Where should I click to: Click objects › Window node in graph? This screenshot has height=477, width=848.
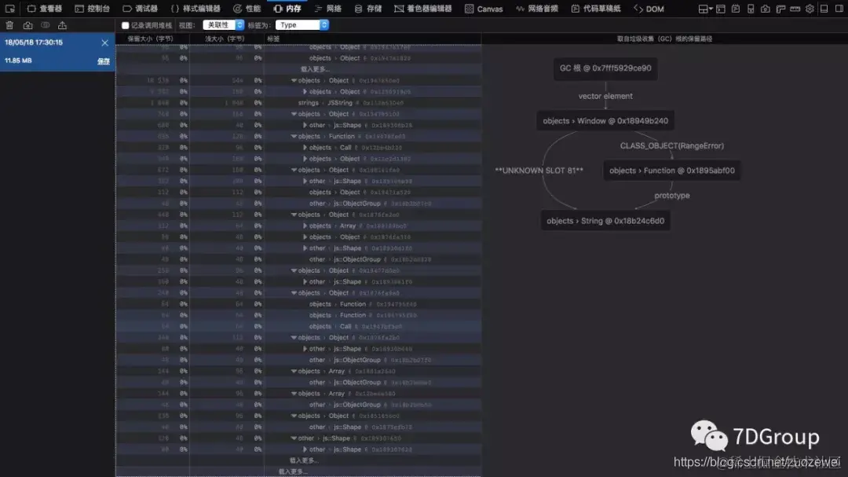[x=605, y=121]
